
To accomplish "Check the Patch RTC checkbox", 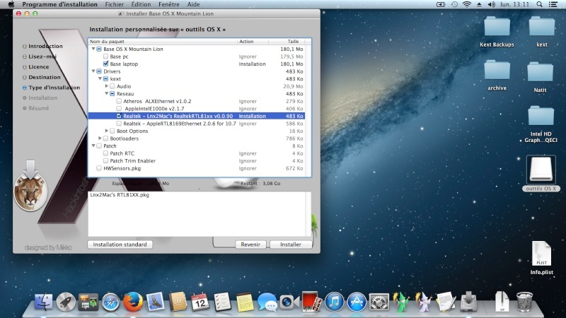I will point(105,153).
